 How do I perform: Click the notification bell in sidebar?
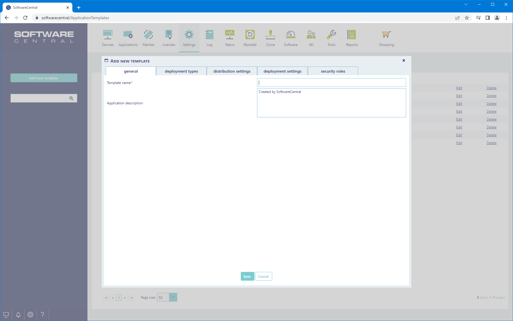point(18,315)
